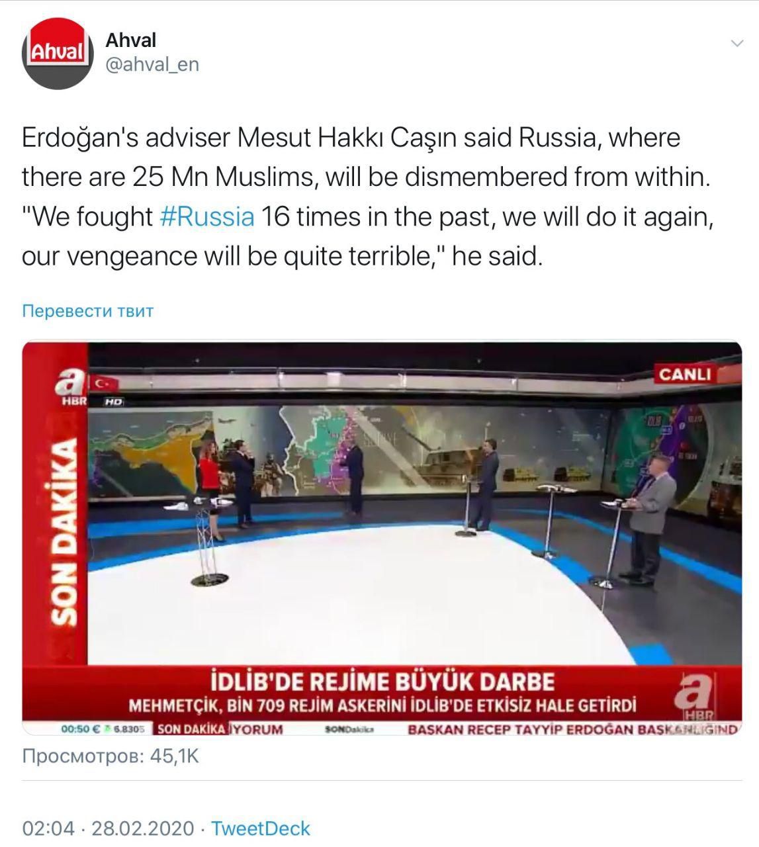Open the 02:04 · 28.02.2020 timestamp
The height and width of the screenshot is (847, 759).
[109, 828]
